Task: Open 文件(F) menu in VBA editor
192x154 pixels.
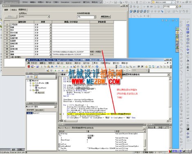Action: pos(34,63)
